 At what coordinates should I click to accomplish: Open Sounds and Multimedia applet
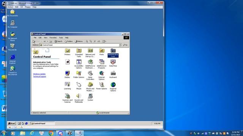tap(79, 98)
